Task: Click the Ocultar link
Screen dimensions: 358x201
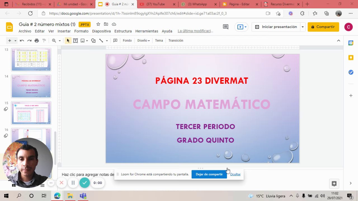Action: point(235,174)
